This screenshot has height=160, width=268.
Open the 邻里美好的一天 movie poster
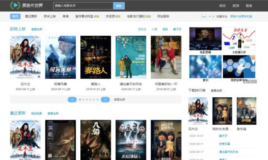[x=166, y=57]
